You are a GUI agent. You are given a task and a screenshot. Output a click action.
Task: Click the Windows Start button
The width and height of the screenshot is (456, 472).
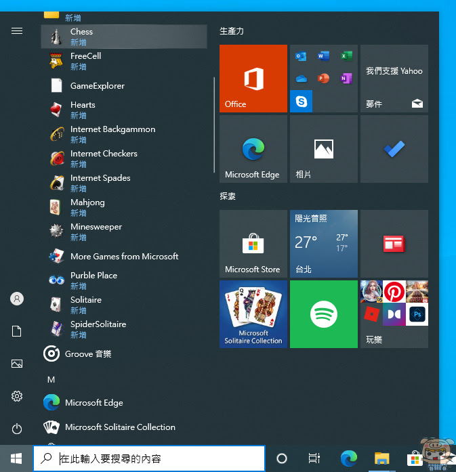click(16, 458)
